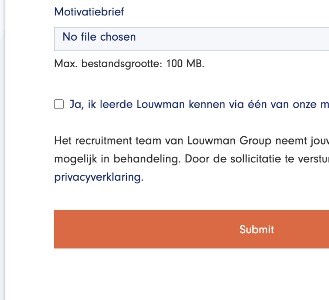Click the empty right part of the file field

252,39
